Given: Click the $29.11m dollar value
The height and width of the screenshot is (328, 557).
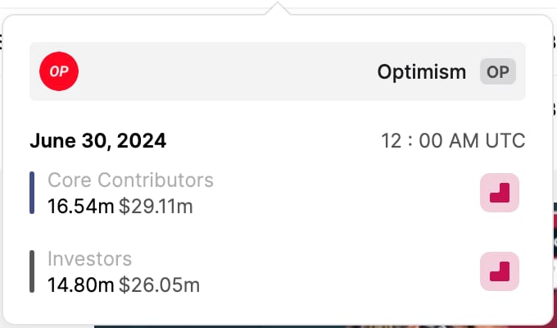Looking at the screenshot, I should click(x=156, y=206).
